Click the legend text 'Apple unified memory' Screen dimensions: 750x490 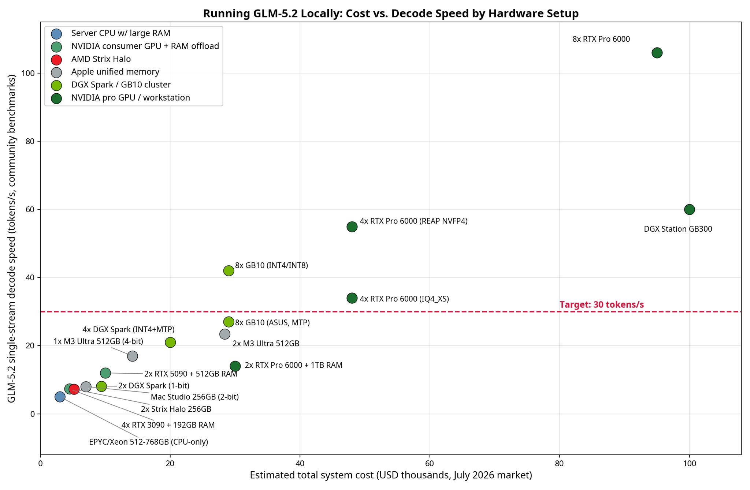coord(115,72)
